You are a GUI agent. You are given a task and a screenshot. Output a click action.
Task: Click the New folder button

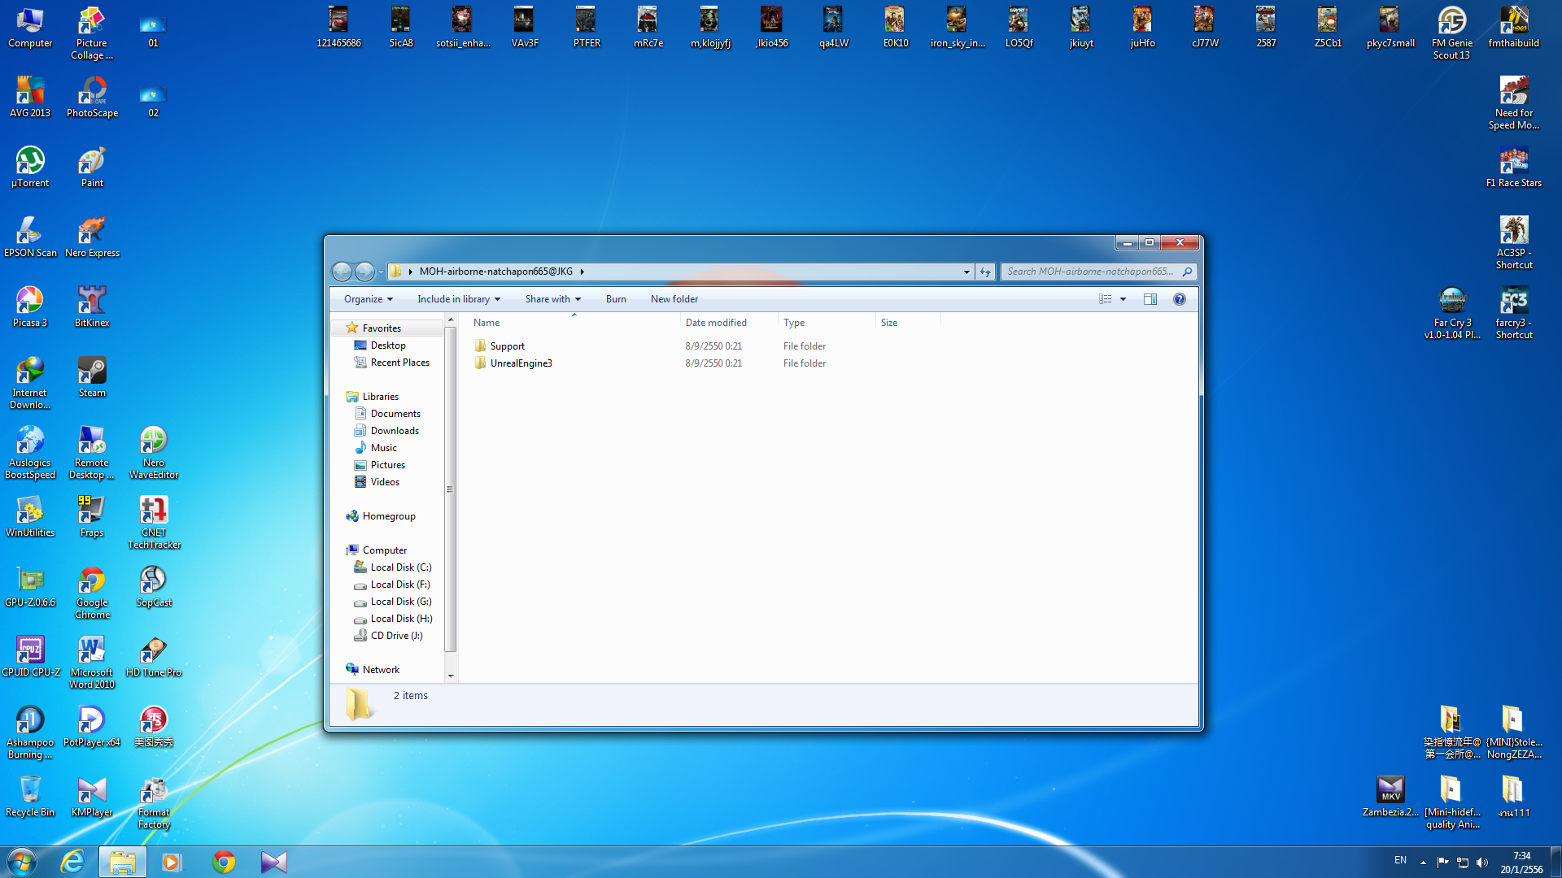[x=674, y=299]
